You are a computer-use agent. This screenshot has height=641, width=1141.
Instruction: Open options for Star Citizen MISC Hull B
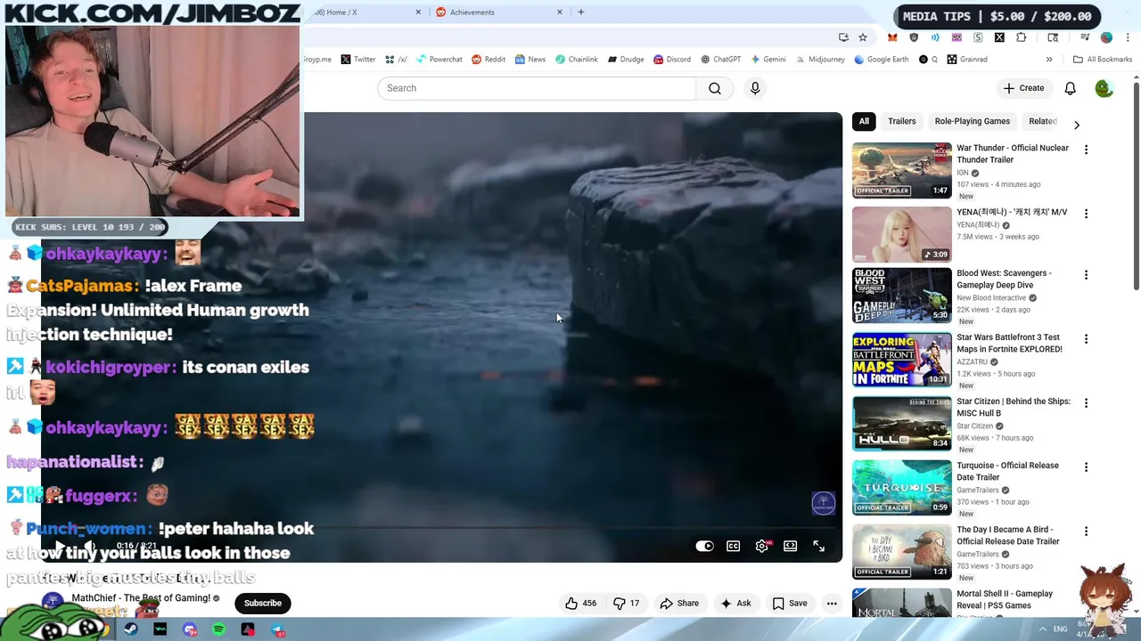click(x=1086, y=403)
